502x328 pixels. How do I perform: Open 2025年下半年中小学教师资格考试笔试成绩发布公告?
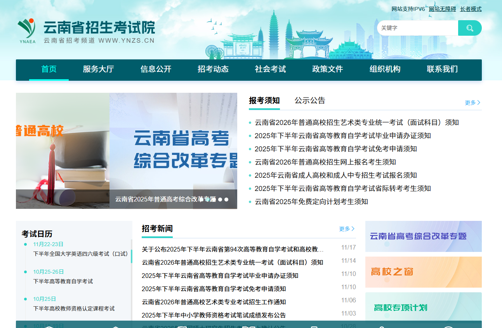pos(214,315)
